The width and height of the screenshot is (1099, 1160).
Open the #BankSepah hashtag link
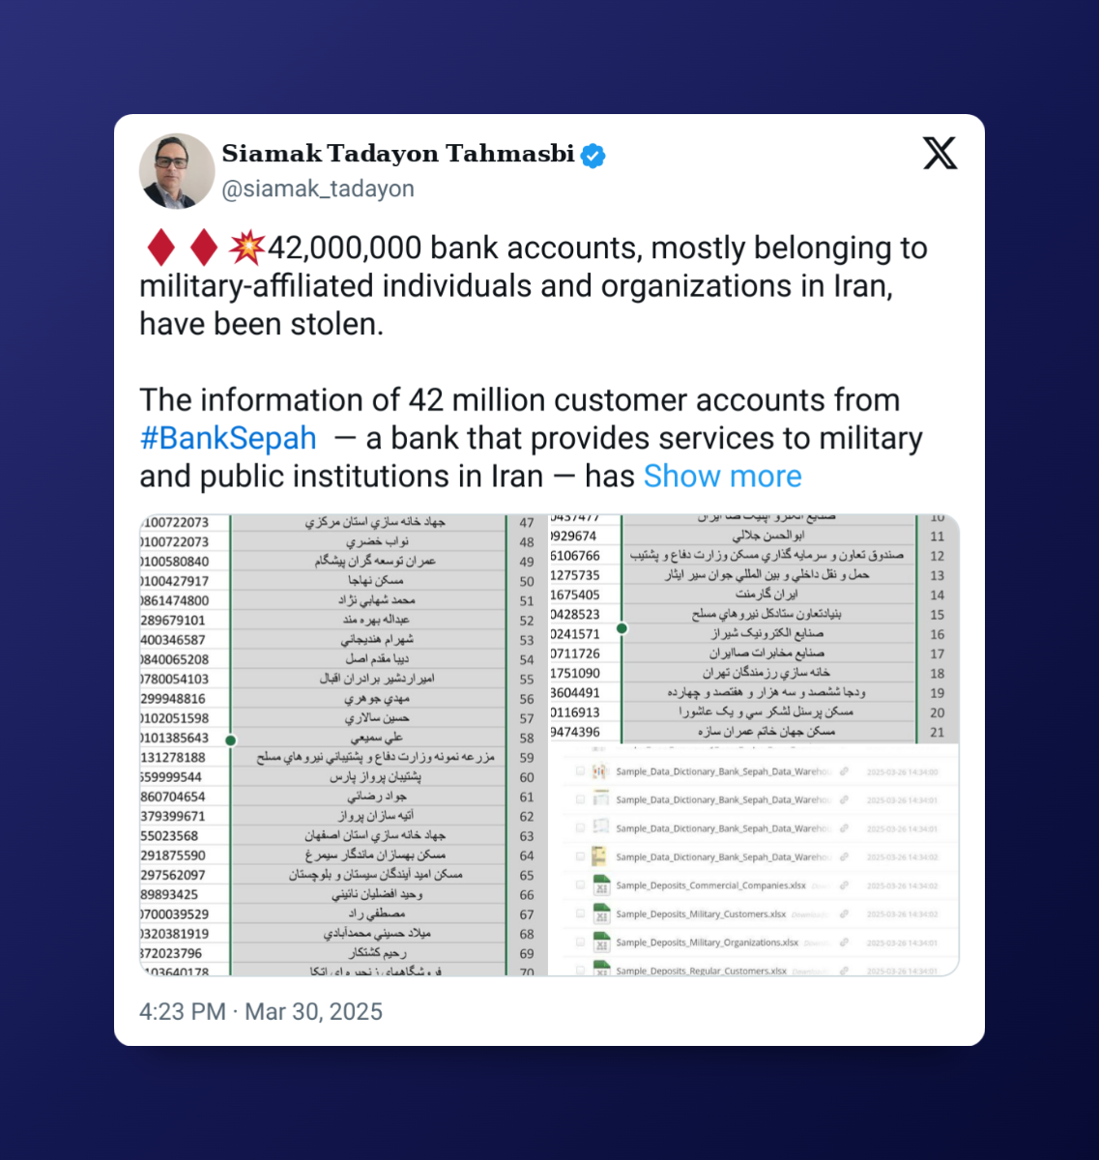pyautogui.click(x=228, y=438)
